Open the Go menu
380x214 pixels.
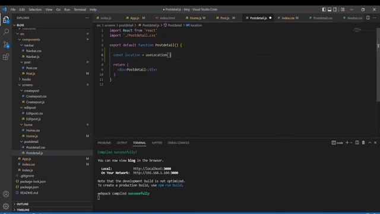click(x=58, y=10)
